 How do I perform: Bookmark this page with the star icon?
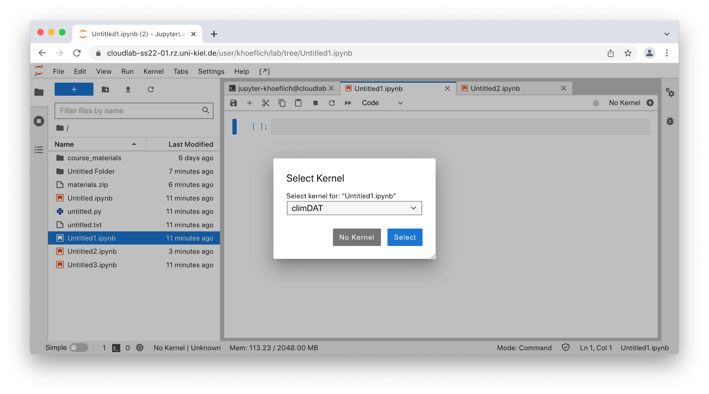coord(628,53)
